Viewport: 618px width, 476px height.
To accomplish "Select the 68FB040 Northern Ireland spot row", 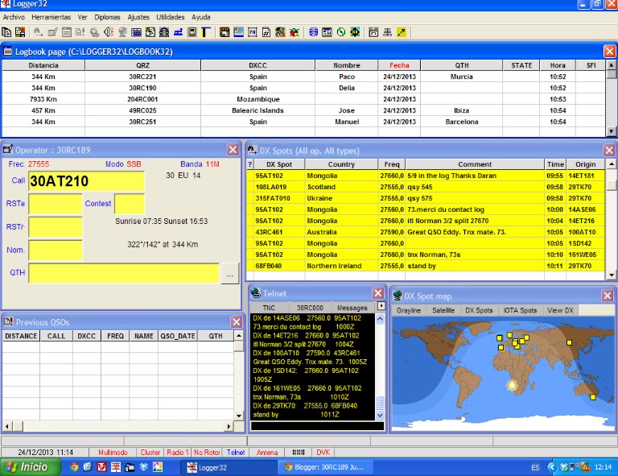I will [x=425, y=266].
